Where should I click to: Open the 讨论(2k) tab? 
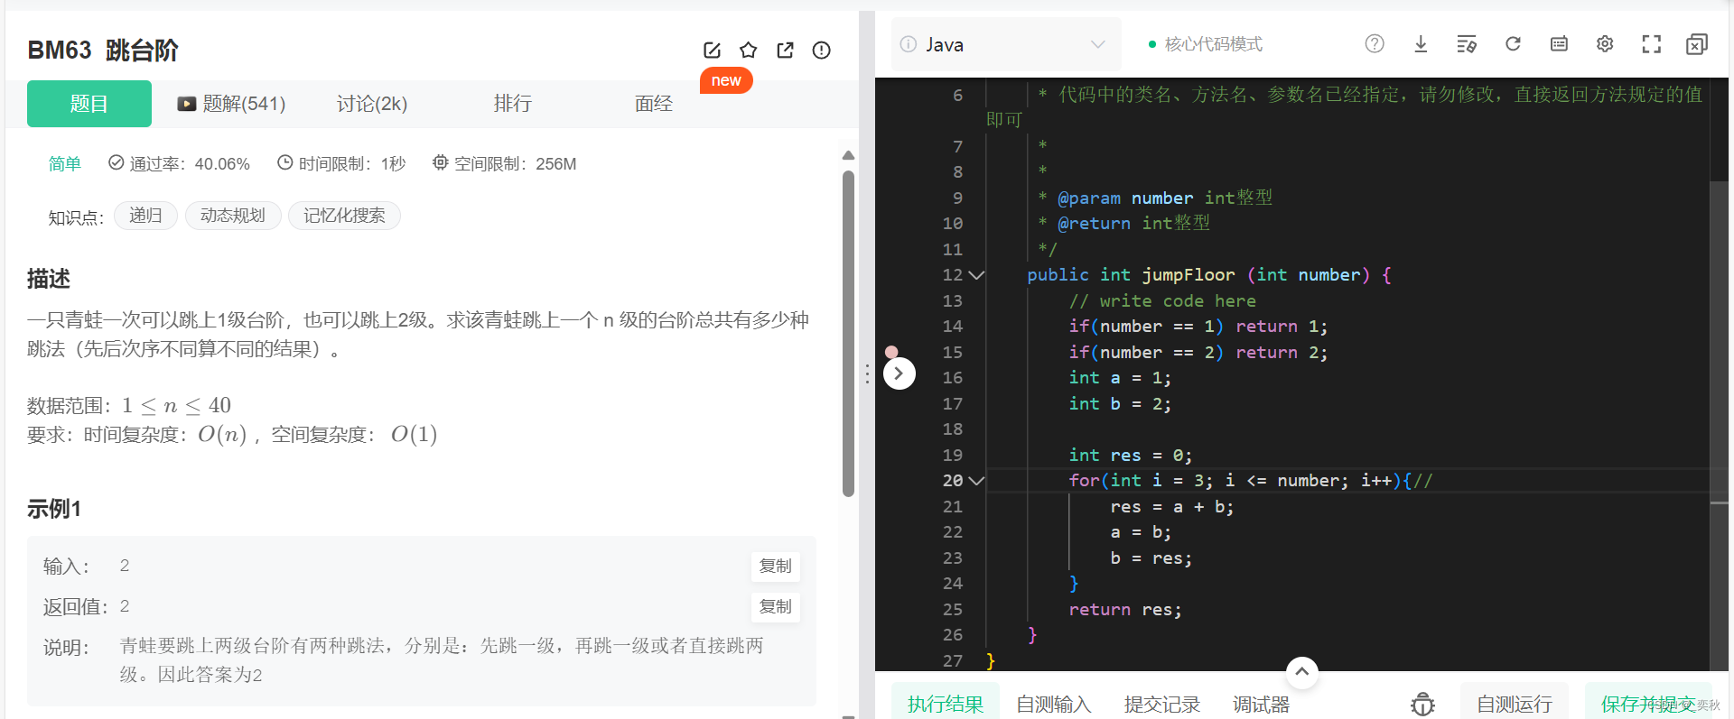372,104
